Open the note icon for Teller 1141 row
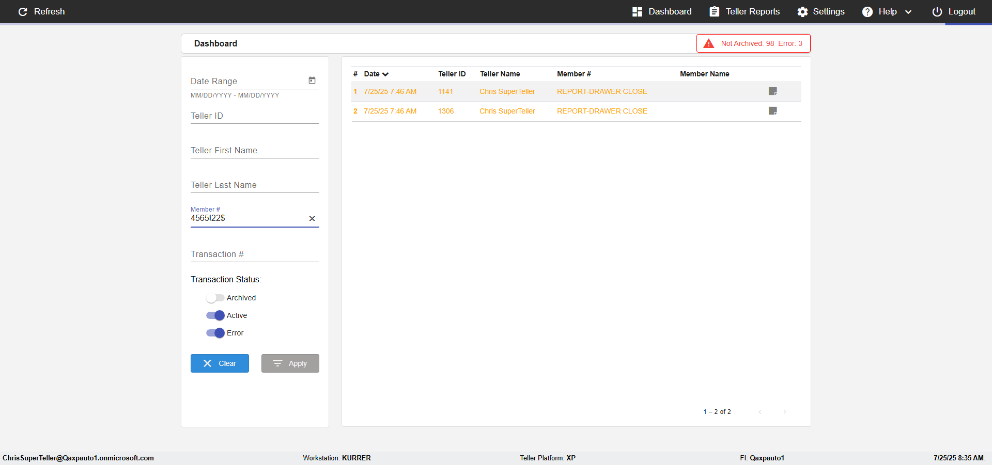 point(773,91)
